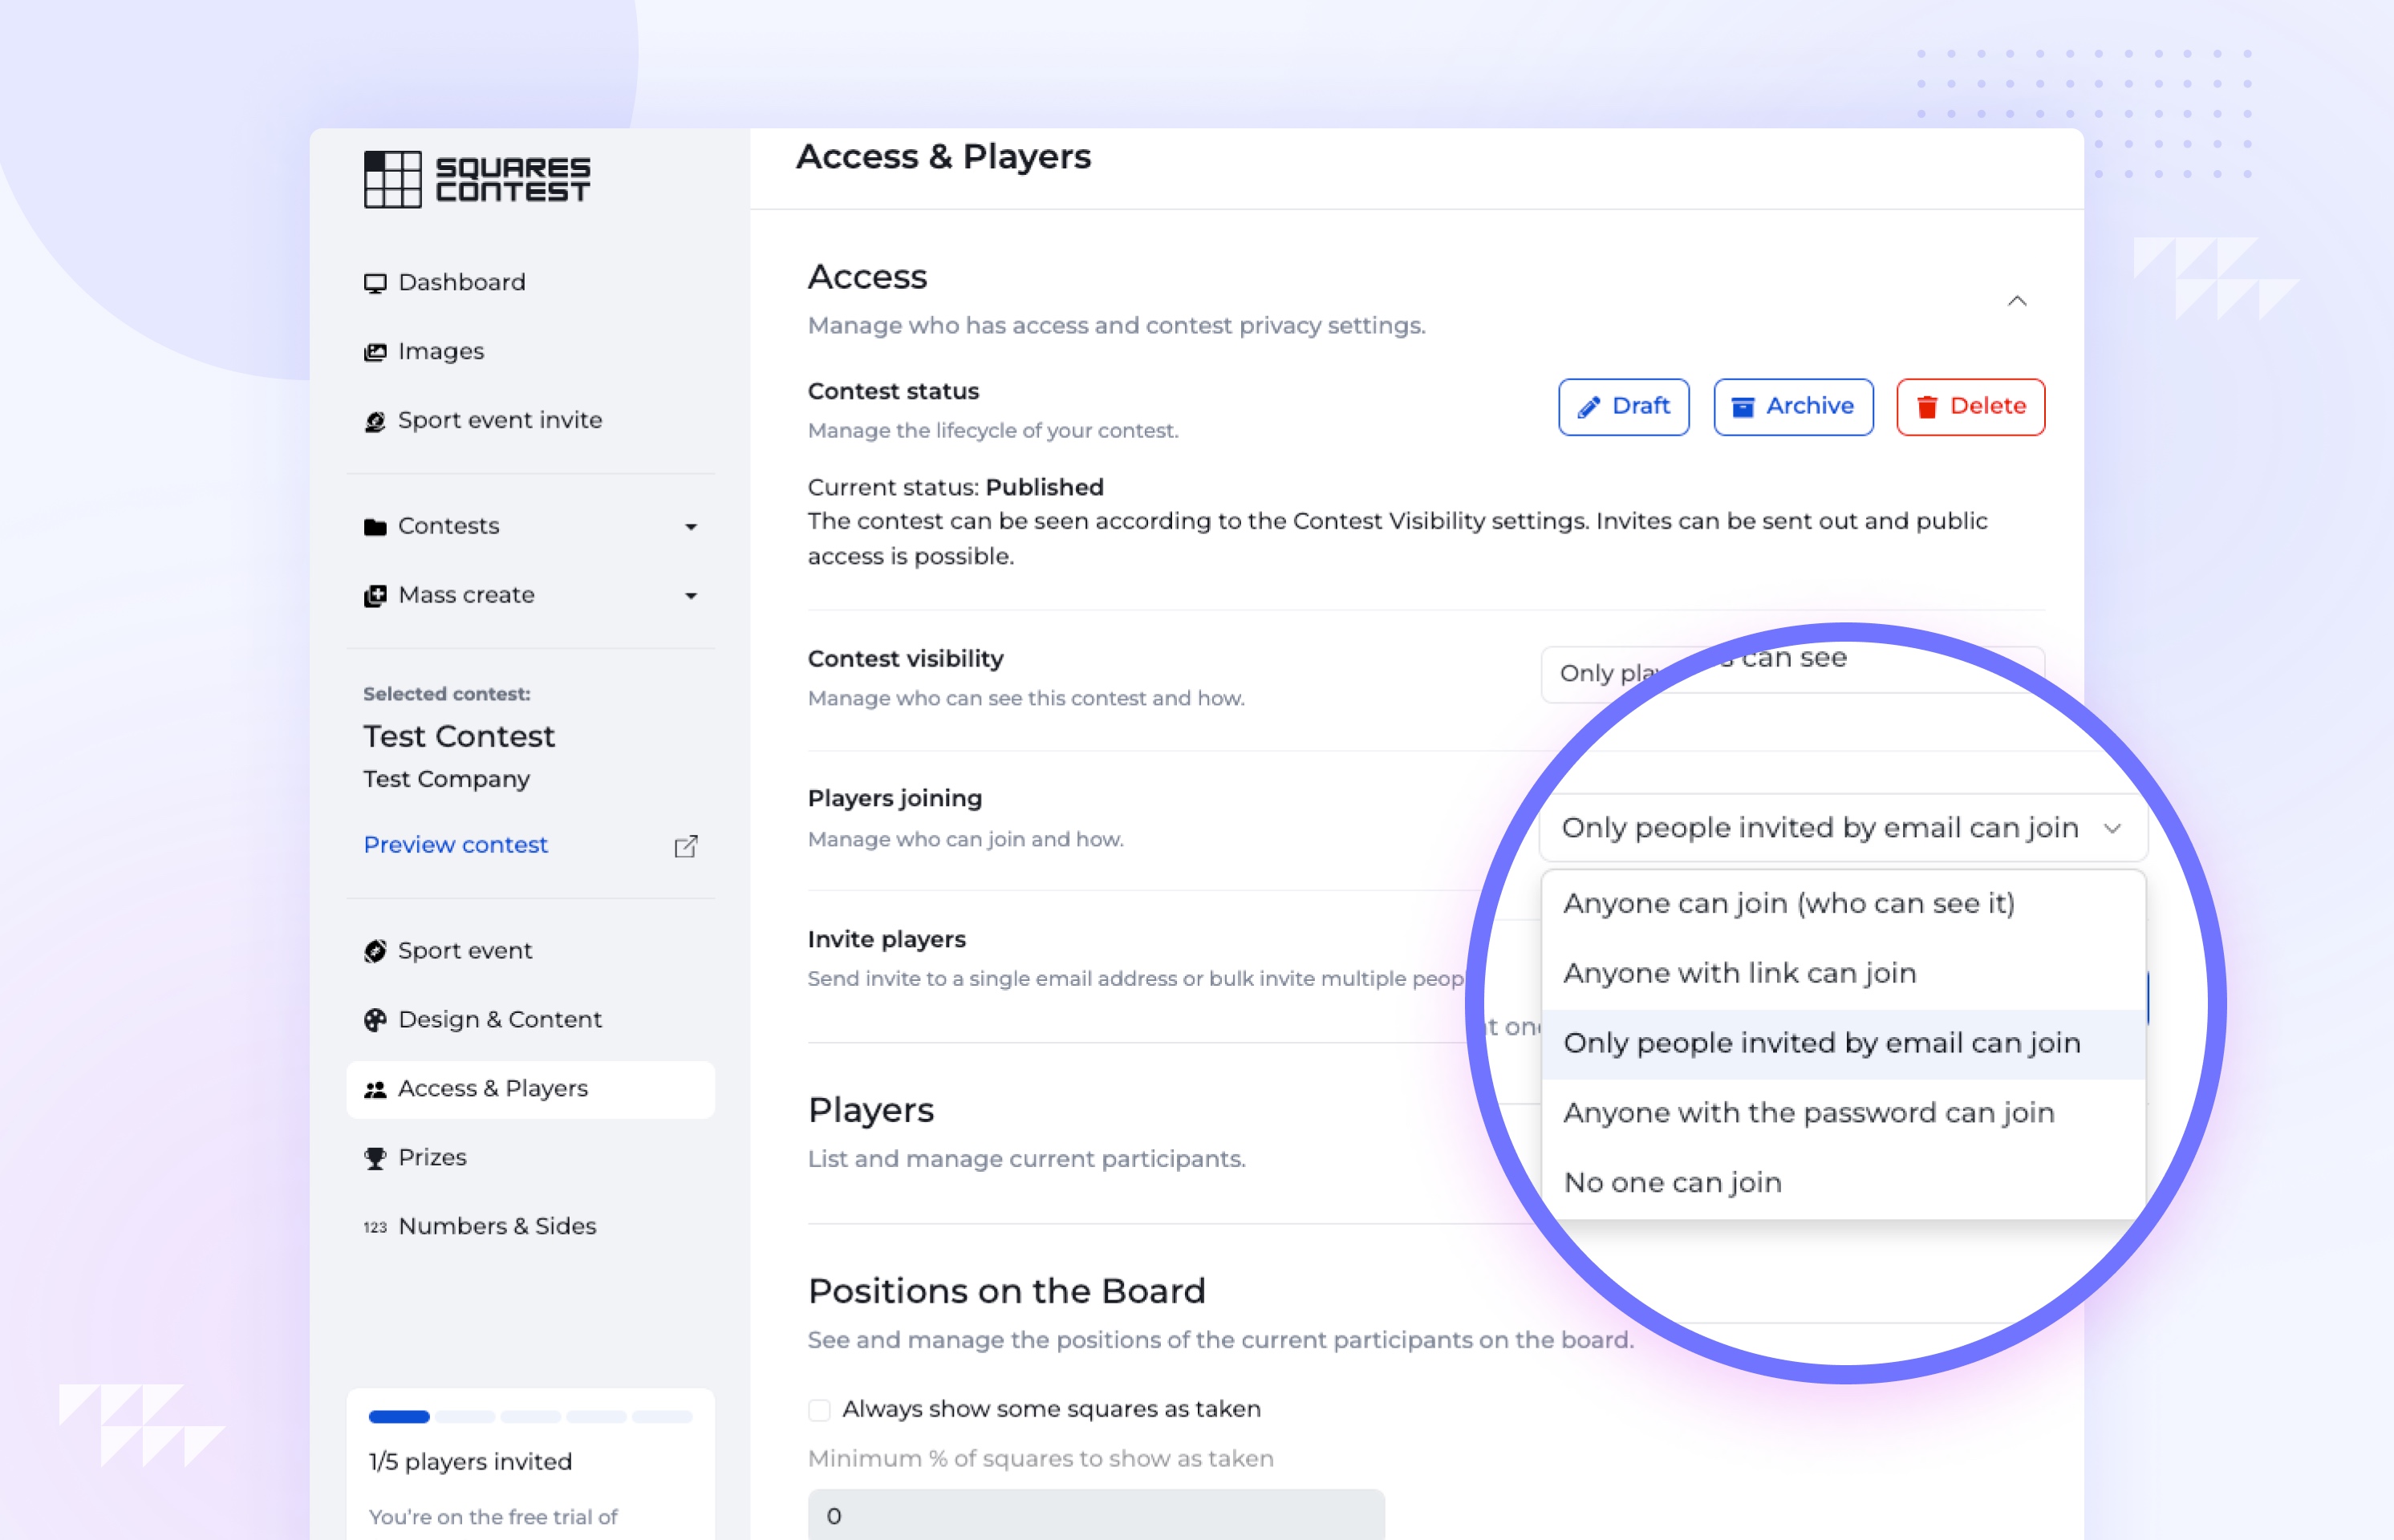The height and width of the screenshot is (1540, 2394).
Task: Click the 'Test Contest' selected contest name
Action: pyautogui.click(x=459, y=738)
